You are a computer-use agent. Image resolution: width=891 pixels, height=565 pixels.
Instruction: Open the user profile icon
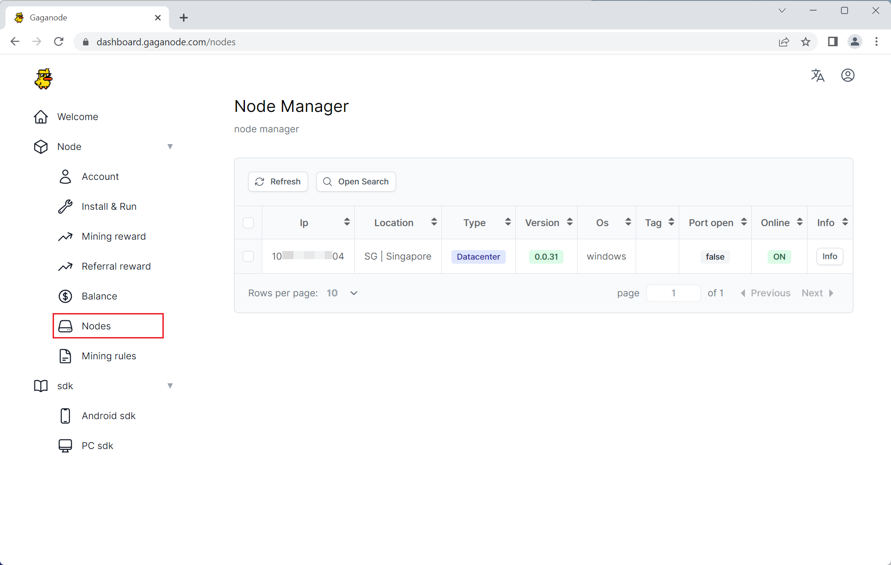[847, 75]
